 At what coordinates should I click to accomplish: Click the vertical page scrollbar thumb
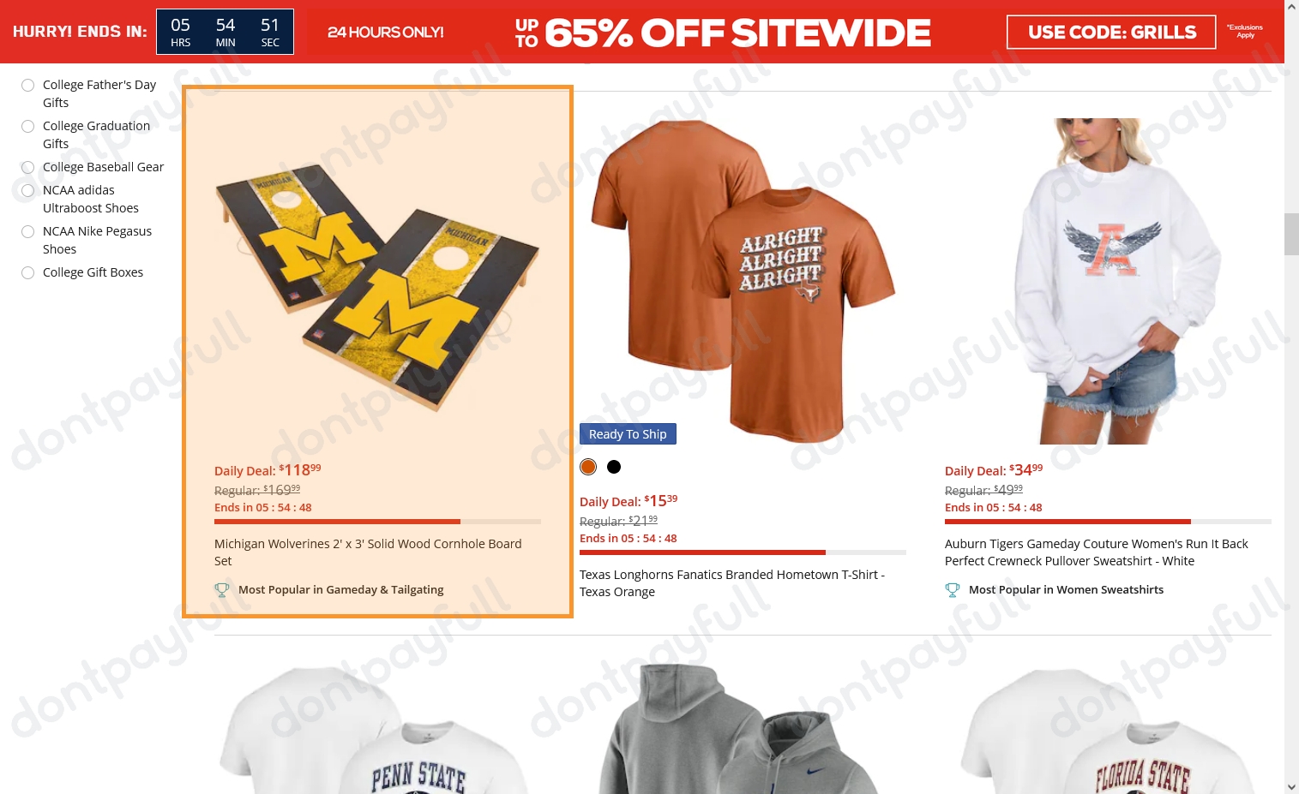tap(1291, 234)
